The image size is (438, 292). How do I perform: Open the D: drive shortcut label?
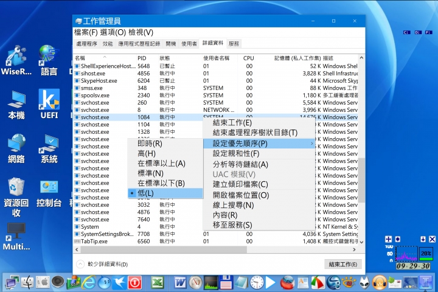point(418,32)
